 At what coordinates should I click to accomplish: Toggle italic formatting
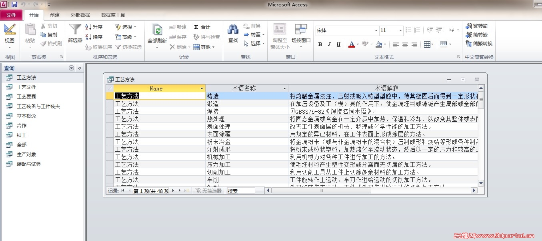(x=329, y=44)
